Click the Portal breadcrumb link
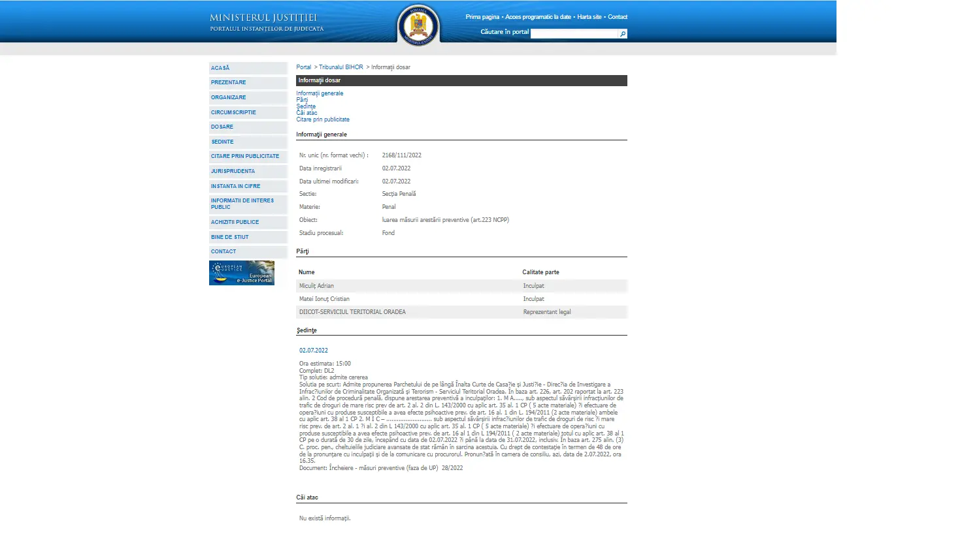 304,67
